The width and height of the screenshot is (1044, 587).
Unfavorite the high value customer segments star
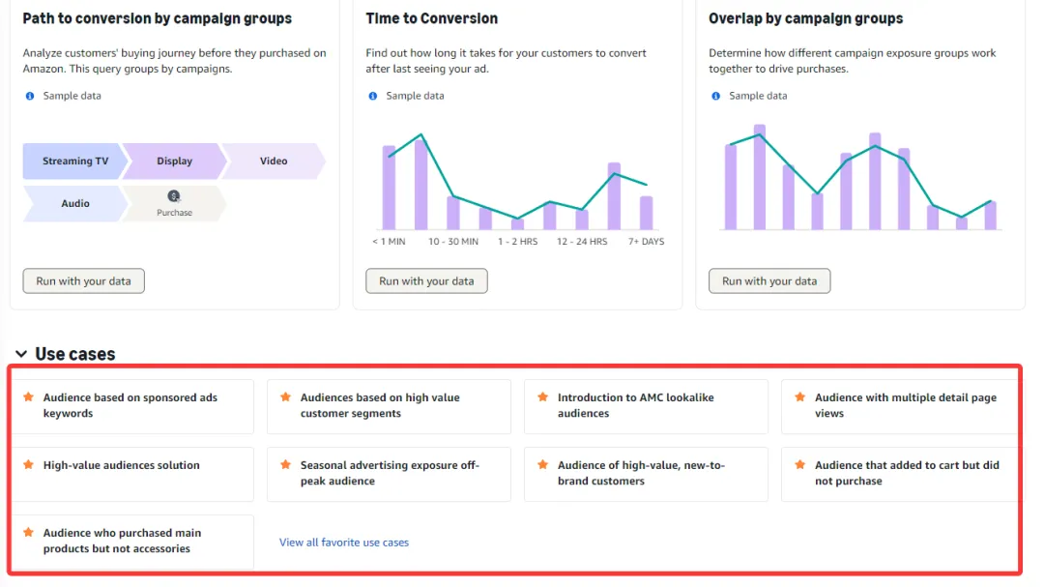coord(286,397)
